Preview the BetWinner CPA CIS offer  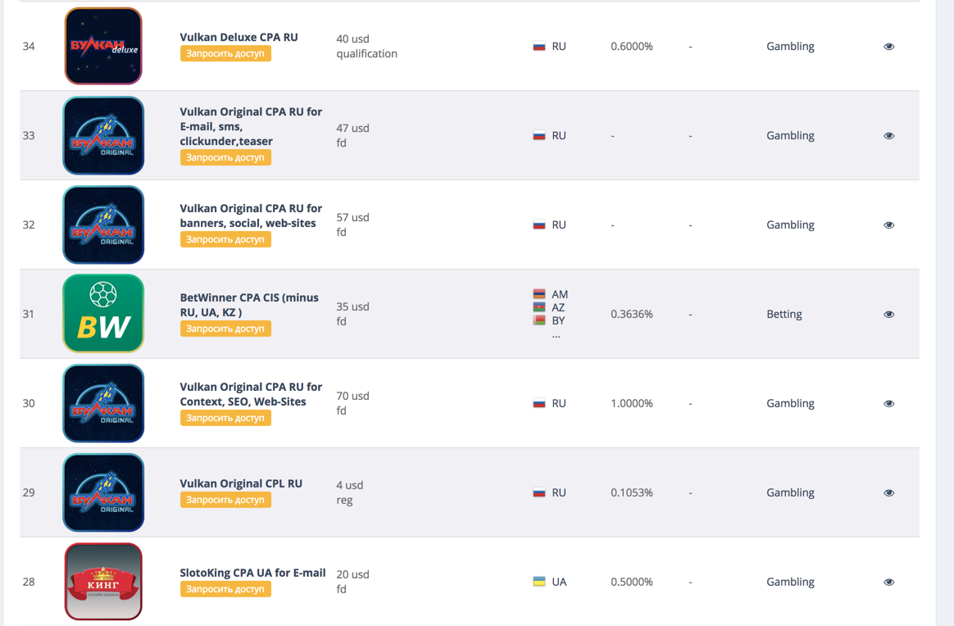pos(888,315)
